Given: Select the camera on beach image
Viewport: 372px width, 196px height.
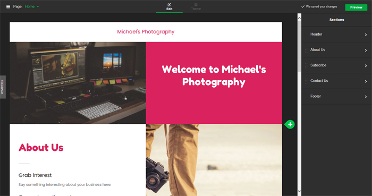Looking at the screenshot, I should point(214,160).
